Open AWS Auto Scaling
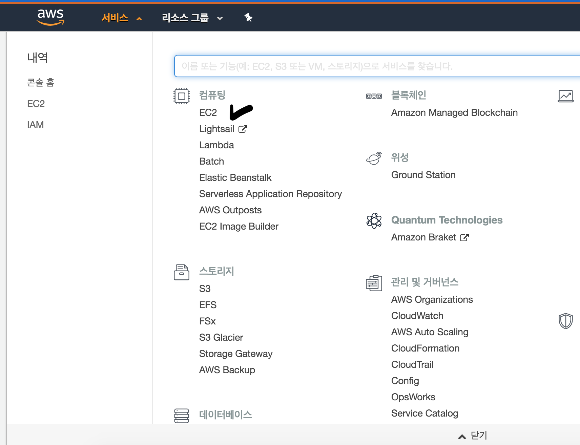Viewport: 580px width, 445px height. pos(430,332)
